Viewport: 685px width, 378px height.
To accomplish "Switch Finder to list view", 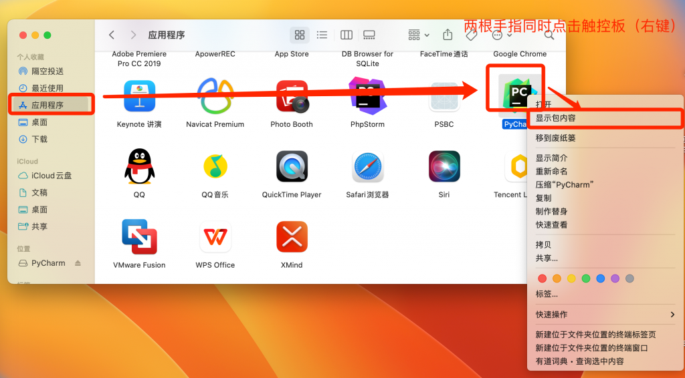I will (x=322, y=35).
